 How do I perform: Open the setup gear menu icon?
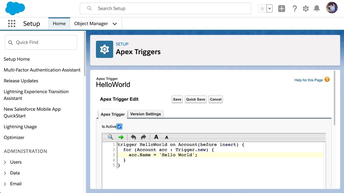tap(306, 9)
